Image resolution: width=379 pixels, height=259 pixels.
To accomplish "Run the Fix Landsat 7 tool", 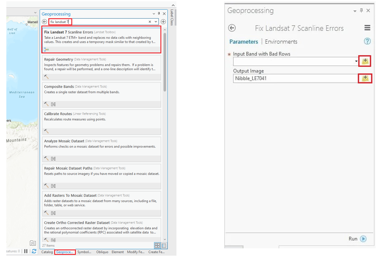I will tap(357, 239).
